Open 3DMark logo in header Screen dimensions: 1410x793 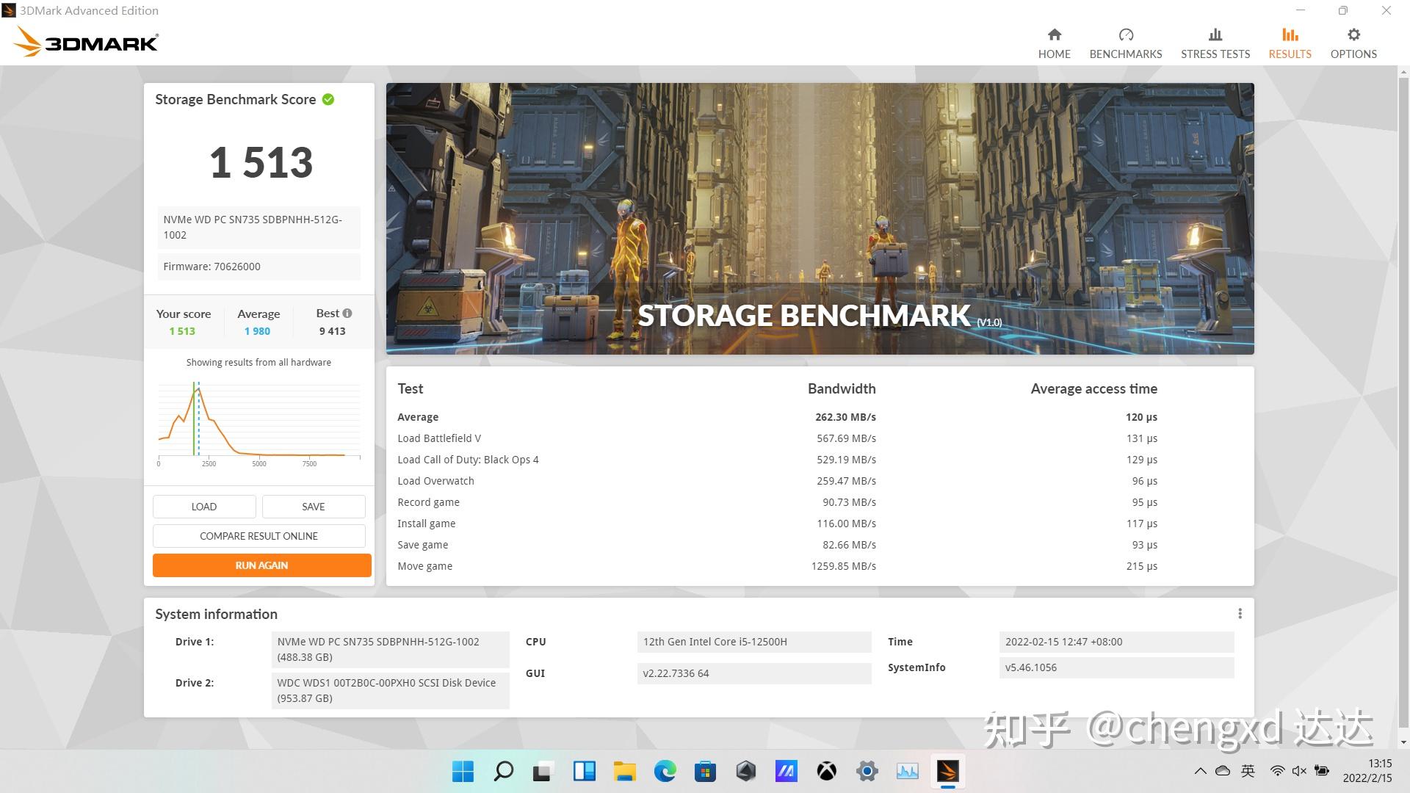coord(86,42)
